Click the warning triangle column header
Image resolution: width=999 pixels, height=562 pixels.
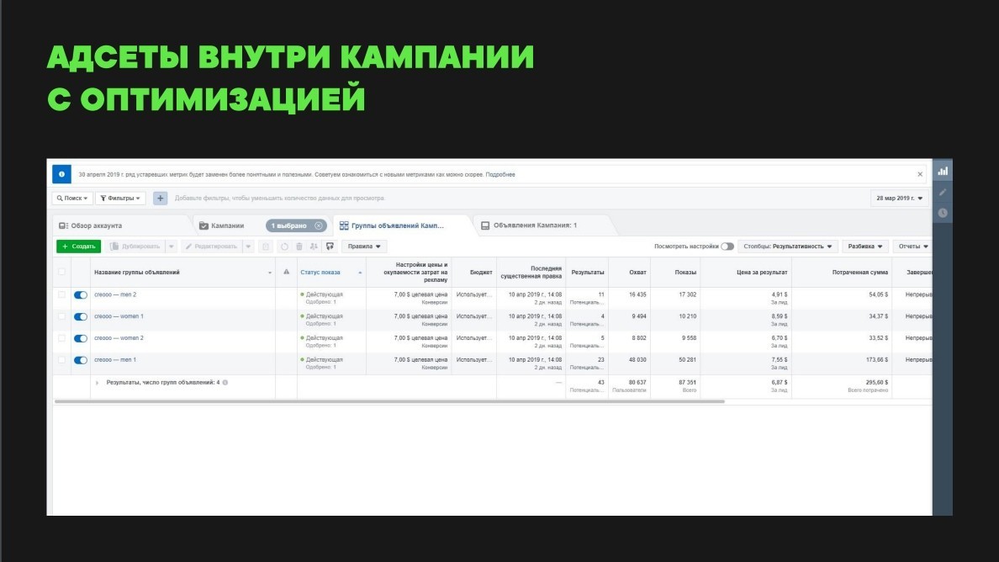(x=286, y=272)
